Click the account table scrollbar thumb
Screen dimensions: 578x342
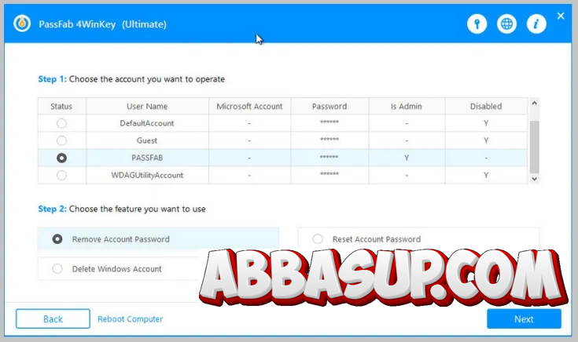(534, 147)
